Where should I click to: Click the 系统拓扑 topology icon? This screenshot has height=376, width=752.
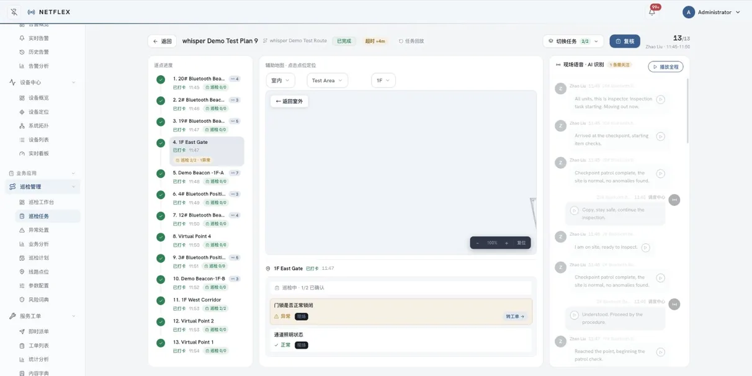(22, 126)
